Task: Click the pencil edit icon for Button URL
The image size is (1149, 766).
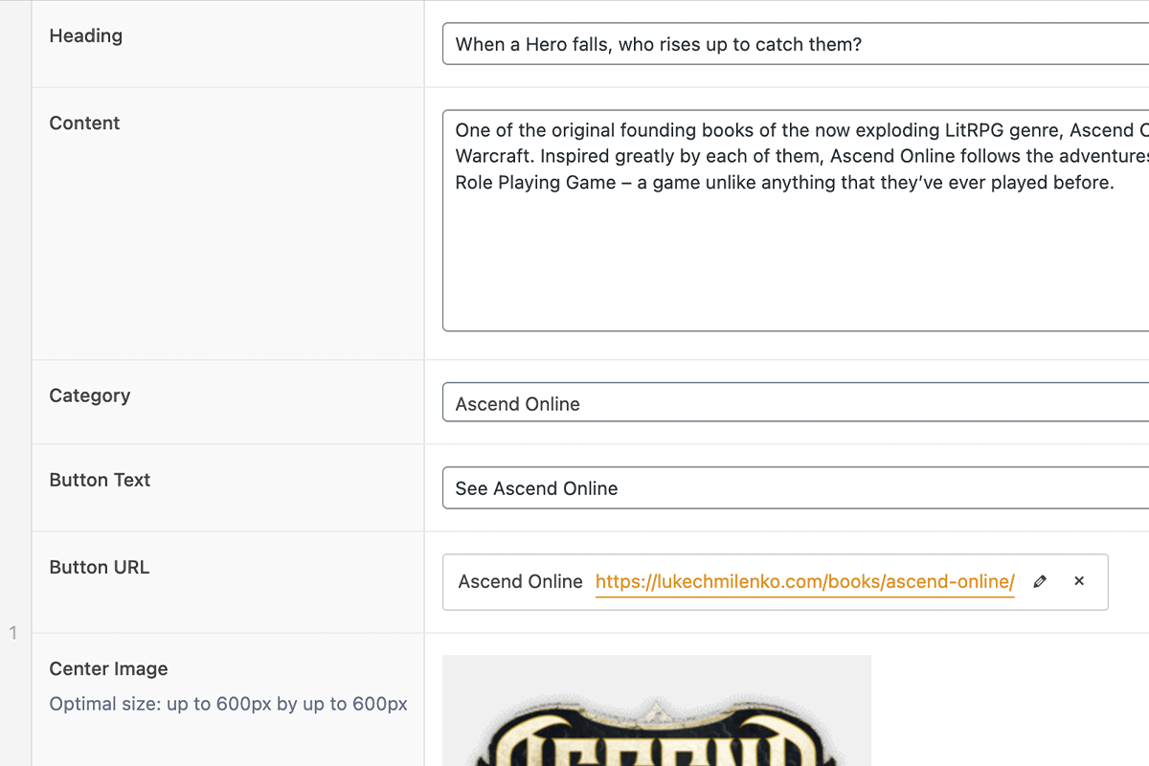Action: pyautogui.click(x=1041, y=581)
